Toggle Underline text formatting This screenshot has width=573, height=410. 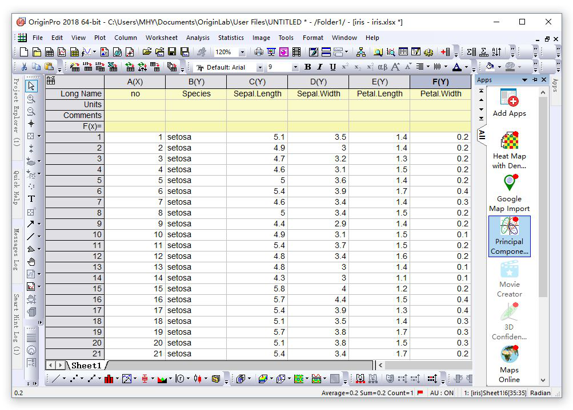[332, 67]
